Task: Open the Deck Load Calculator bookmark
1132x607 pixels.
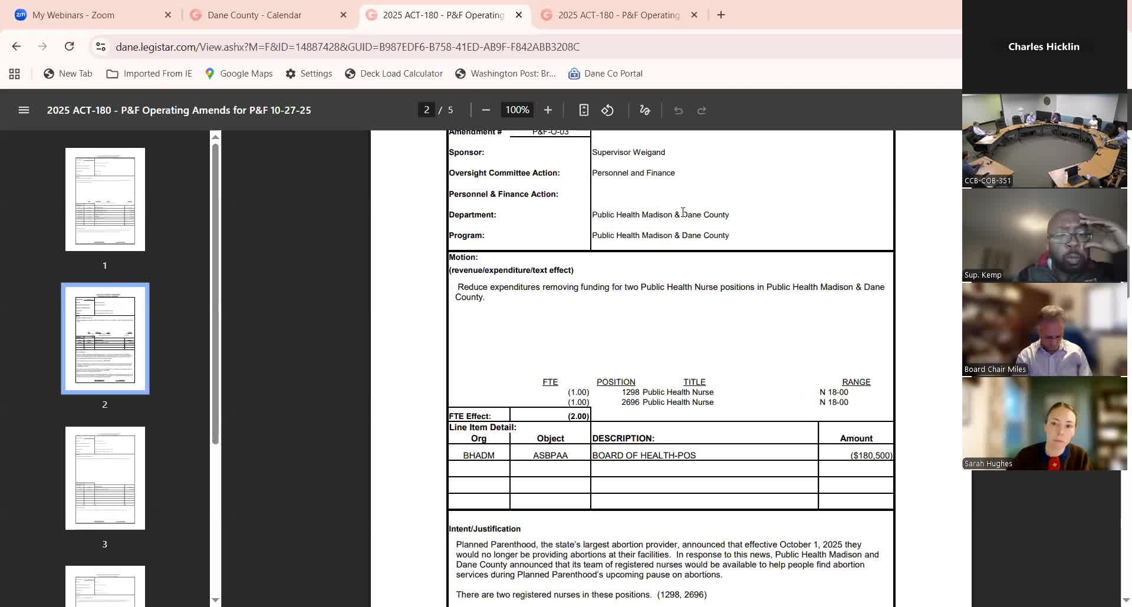Action: click(x=394, y=74)
